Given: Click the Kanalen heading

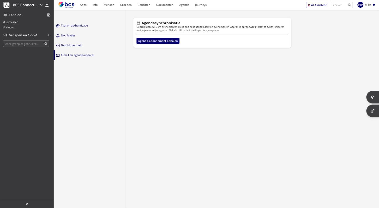Looking at the screenshot, I should coord(15,15).
